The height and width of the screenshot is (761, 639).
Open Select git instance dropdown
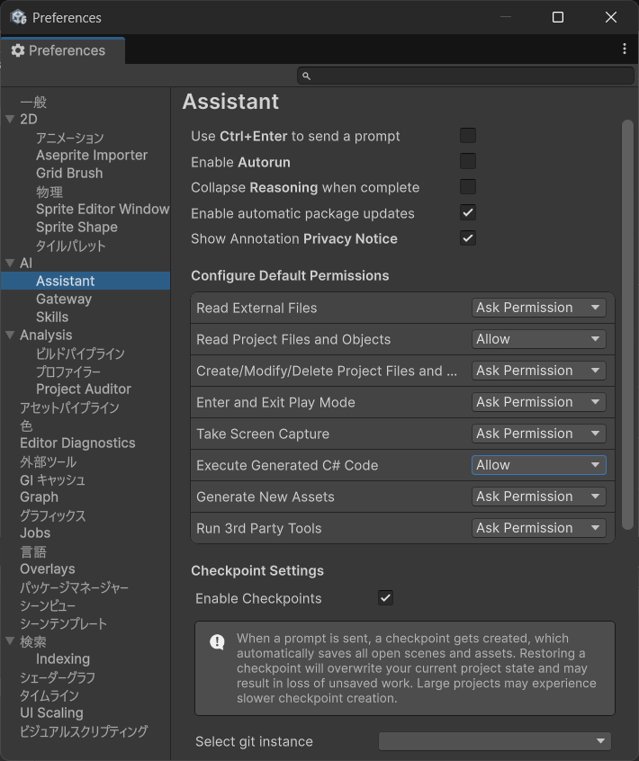(x=495, y=741)
